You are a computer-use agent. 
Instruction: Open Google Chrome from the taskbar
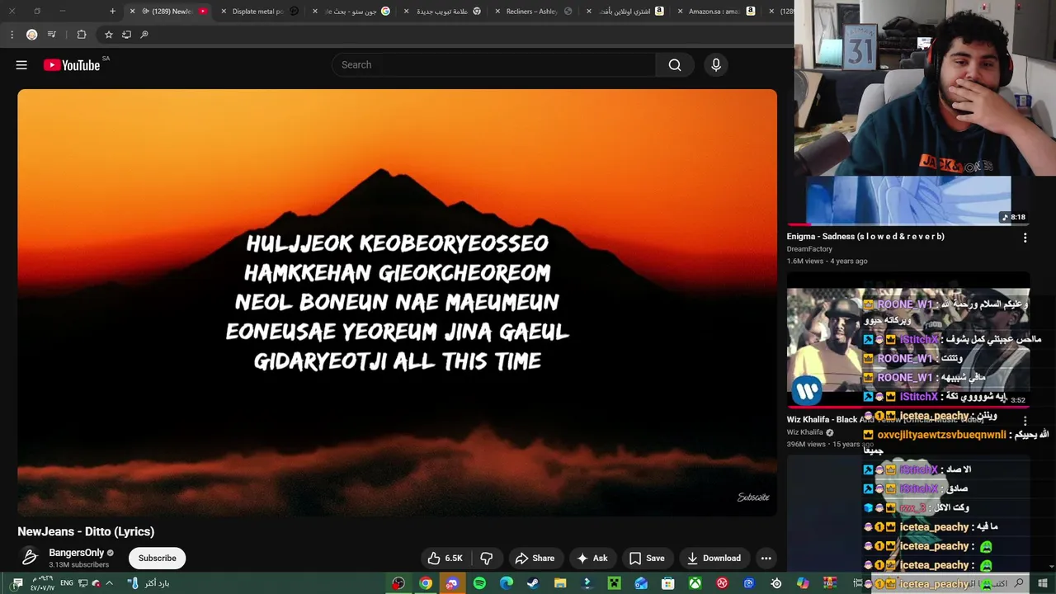point(426,583)
